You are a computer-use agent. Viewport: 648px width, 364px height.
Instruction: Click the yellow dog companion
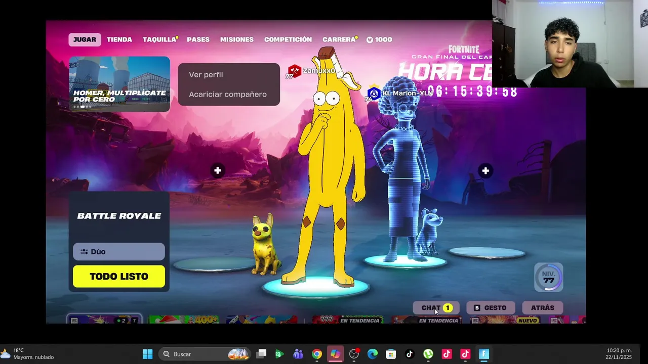[x=265, y=245]
